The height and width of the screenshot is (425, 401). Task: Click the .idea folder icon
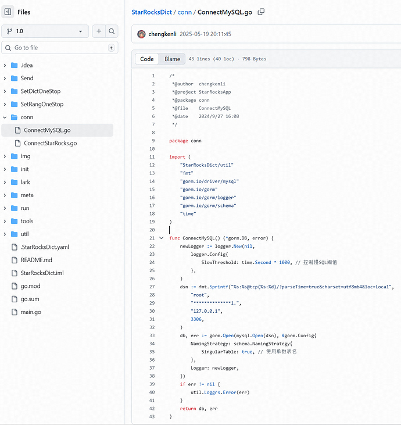(x=14, y=65)
